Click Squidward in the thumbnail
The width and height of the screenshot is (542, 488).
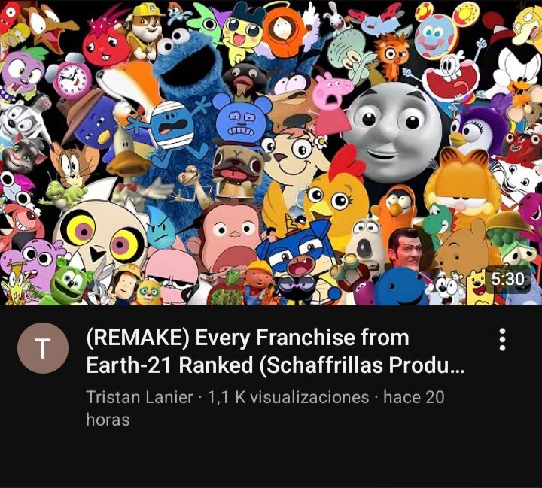tap(350, 55)
